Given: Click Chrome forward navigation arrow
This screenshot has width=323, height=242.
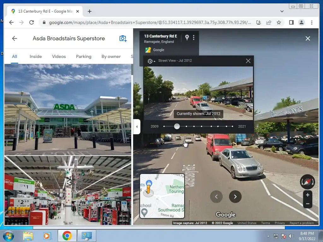Looking at the screenshot, I should pos(21,22).
